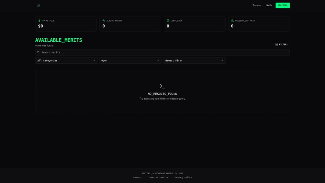Click the magnifier icon in search bar
The width and height of the screenshot is (325, 183).
point(38,52)
